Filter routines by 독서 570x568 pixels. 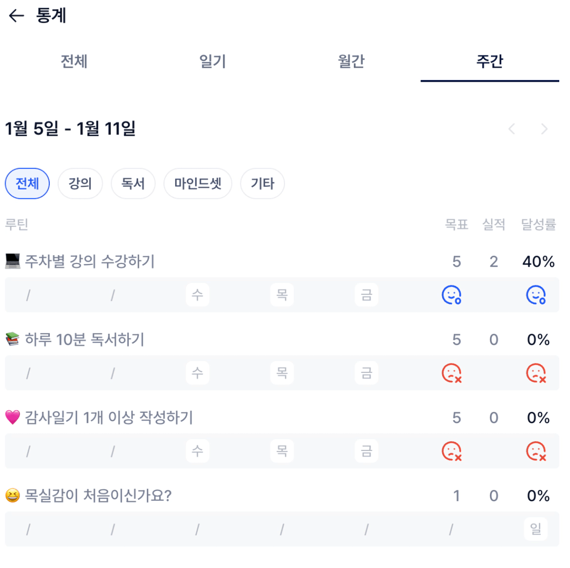coord(133,183)
